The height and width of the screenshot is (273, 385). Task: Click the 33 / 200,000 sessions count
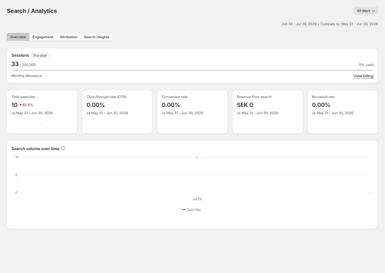(x=24, y=64)
